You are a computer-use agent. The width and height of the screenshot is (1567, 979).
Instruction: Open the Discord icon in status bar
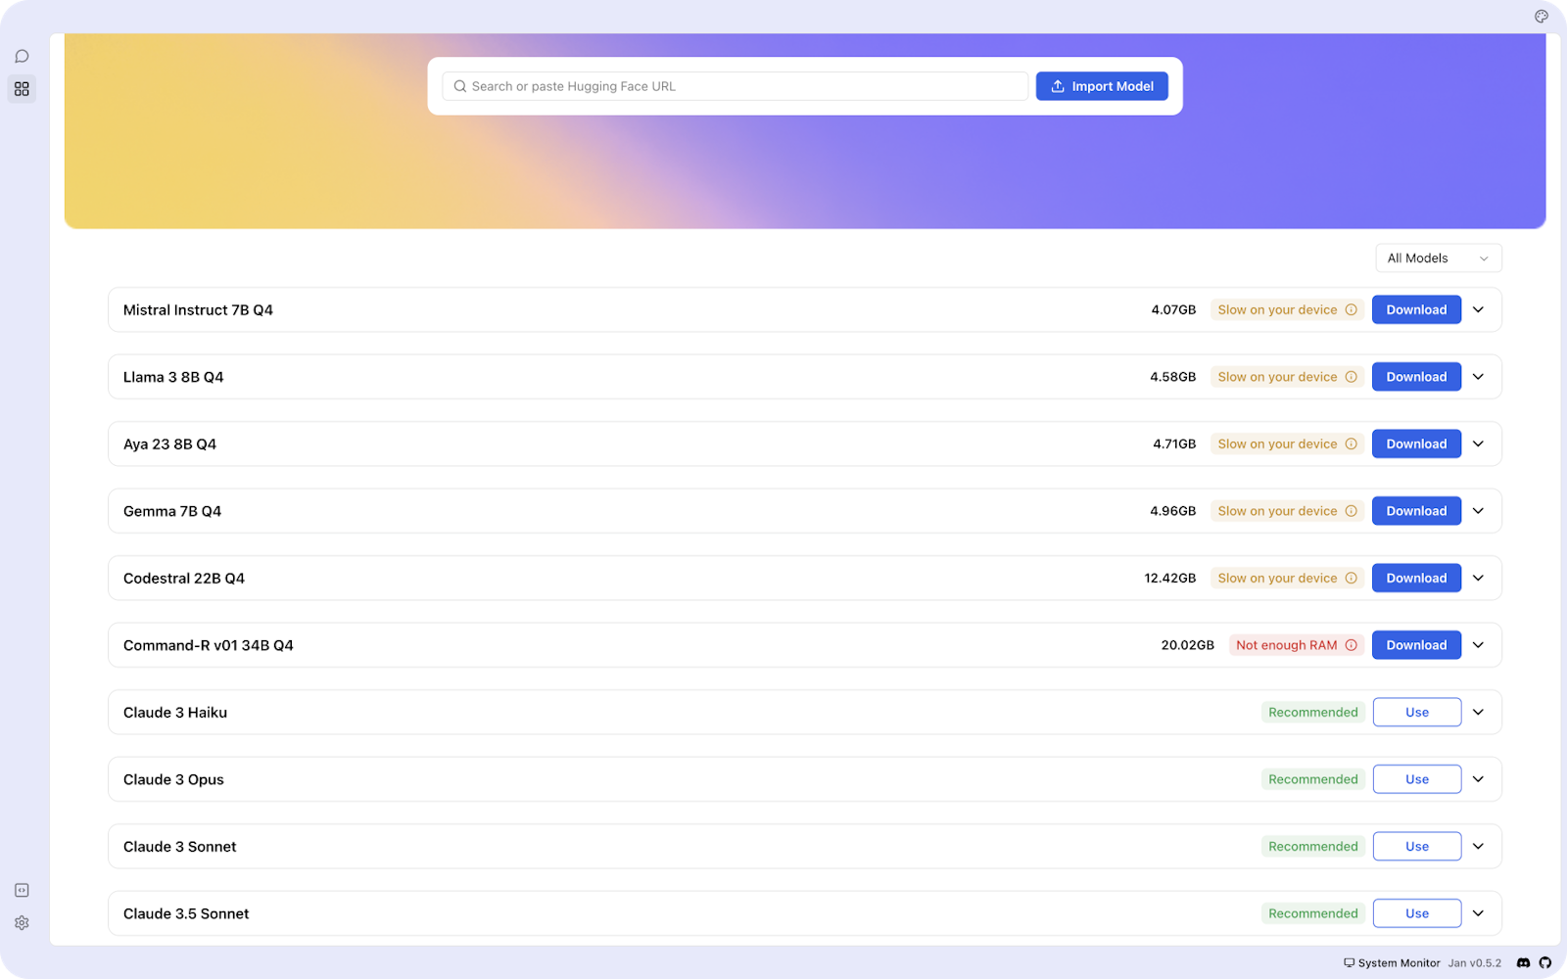tap(1523, 963)
